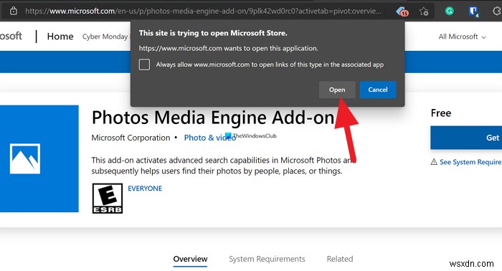502x271 pixels.
Task: Click the blue Get button
Action: click(466, 138)
